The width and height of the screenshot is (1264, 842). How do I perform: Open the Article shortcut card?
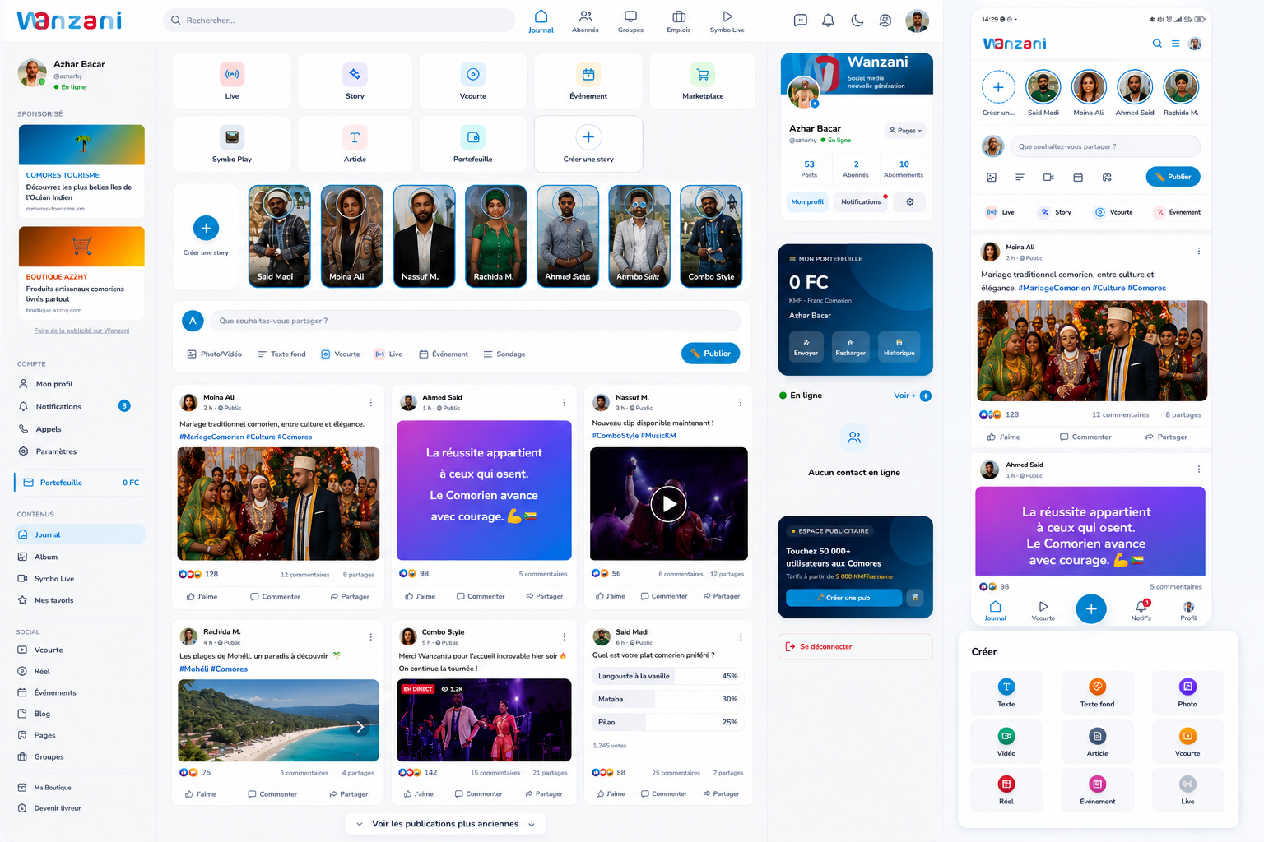point(355,144)
